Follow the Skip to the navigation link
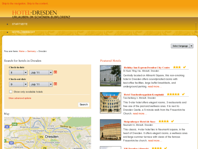 [x=14, y=4]
